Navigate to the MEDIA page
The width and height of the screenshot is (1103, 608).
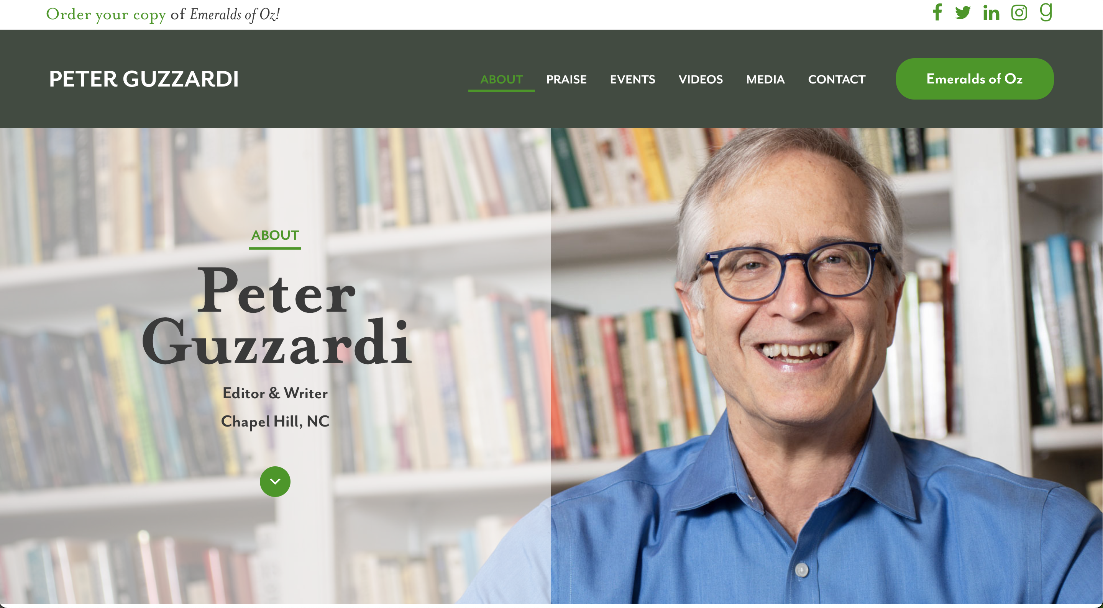coord(765,80)
